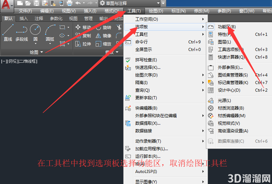Viewport: 272px width, 184px height.
Task: Open the 编辑(E) menu
Action: [47, 11]
